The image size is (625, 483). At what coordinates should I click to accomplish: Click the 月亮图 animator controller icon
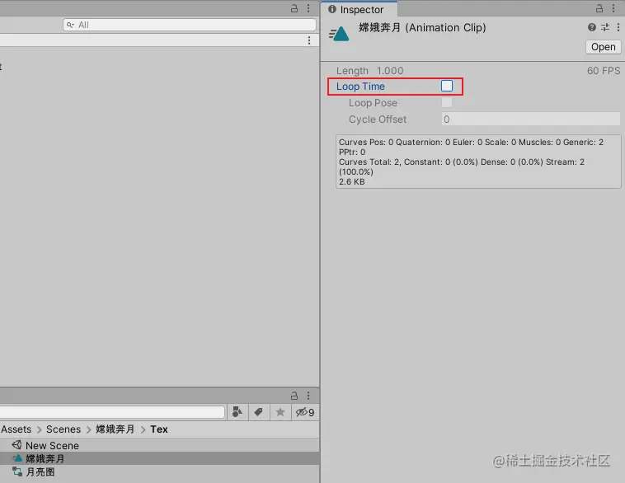tap(17, 471)
